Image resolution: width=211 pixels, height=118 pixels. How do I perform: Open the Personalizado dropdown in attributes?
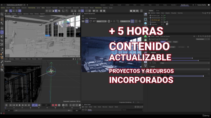coord(203,39)
